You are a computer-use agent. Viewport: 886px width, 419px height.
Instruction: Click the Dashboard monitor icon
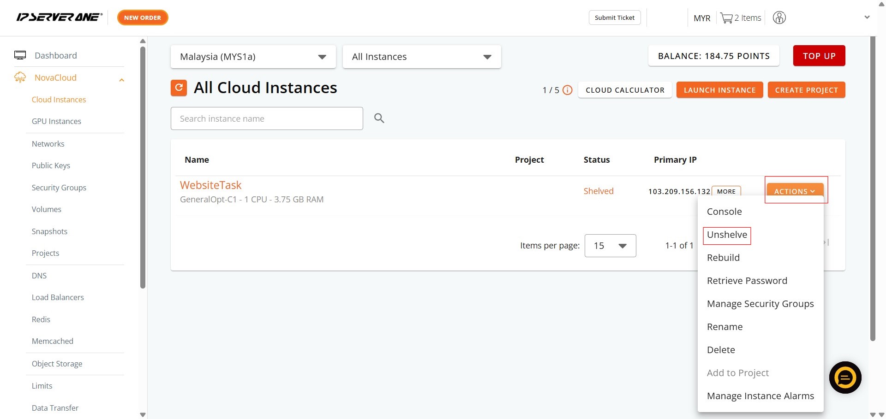pos(20,55)
